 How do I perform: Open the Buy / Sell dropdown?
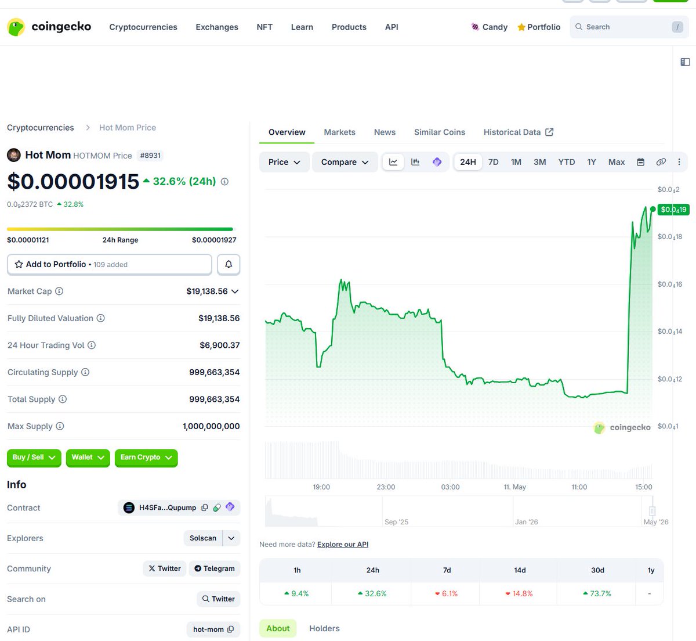[34, 458]
